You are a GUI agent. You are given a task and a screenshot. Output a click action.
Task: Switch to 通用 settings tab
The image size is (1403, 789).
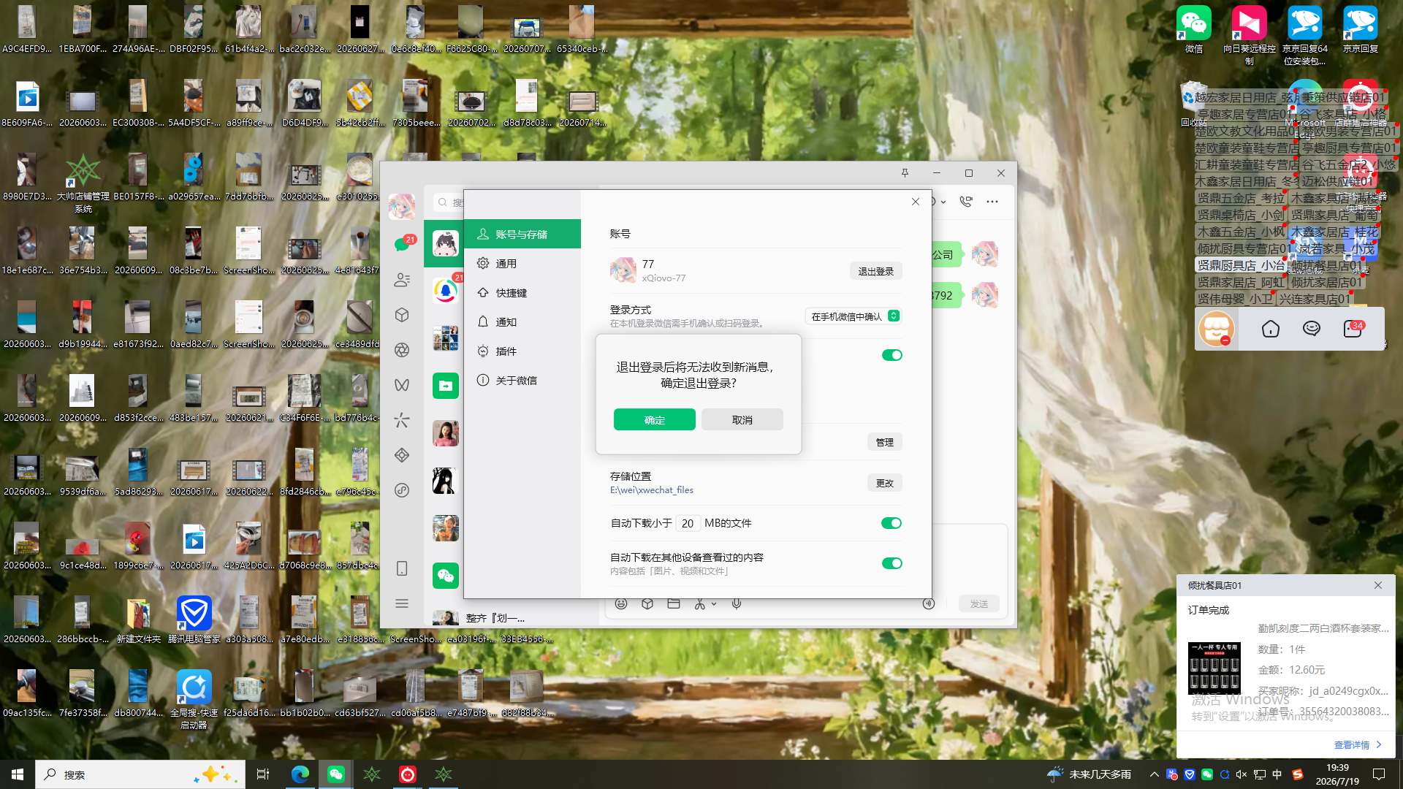[522, 264]
